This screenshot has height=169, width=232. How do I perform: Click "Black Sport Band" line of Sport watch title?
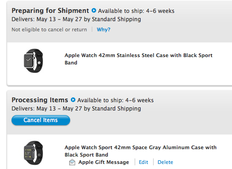click(86, 155)
